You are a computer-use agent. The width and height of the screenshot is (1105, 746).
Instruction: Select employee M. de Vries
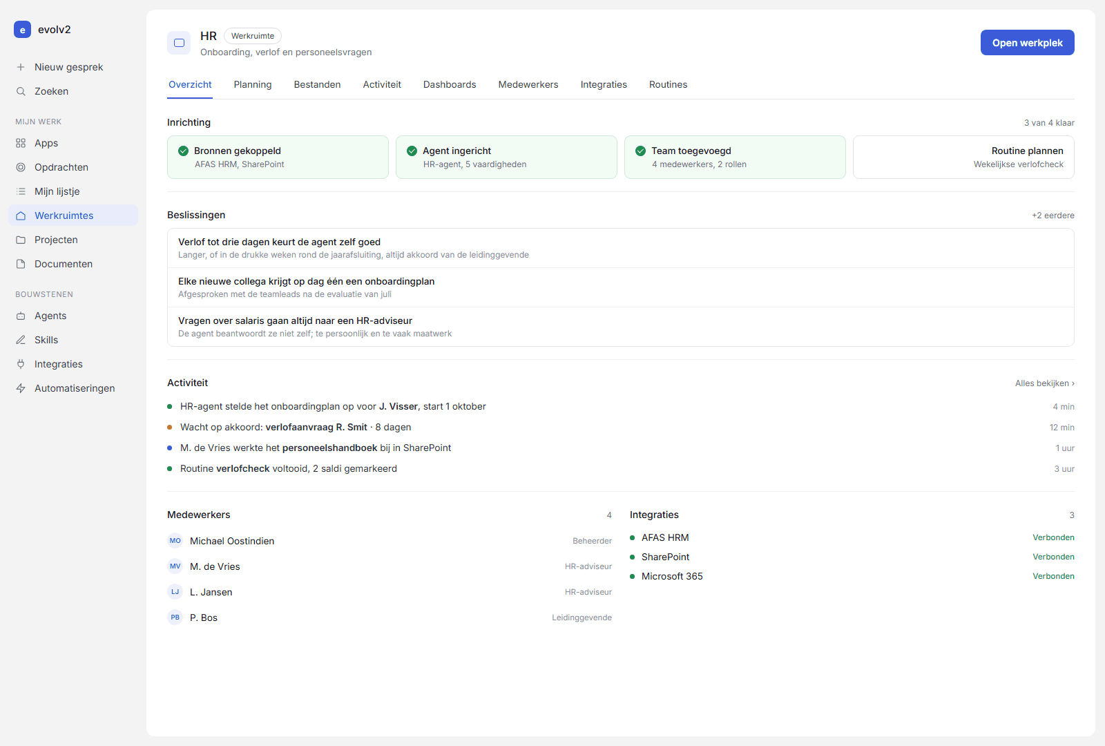(x=390, y=566)
